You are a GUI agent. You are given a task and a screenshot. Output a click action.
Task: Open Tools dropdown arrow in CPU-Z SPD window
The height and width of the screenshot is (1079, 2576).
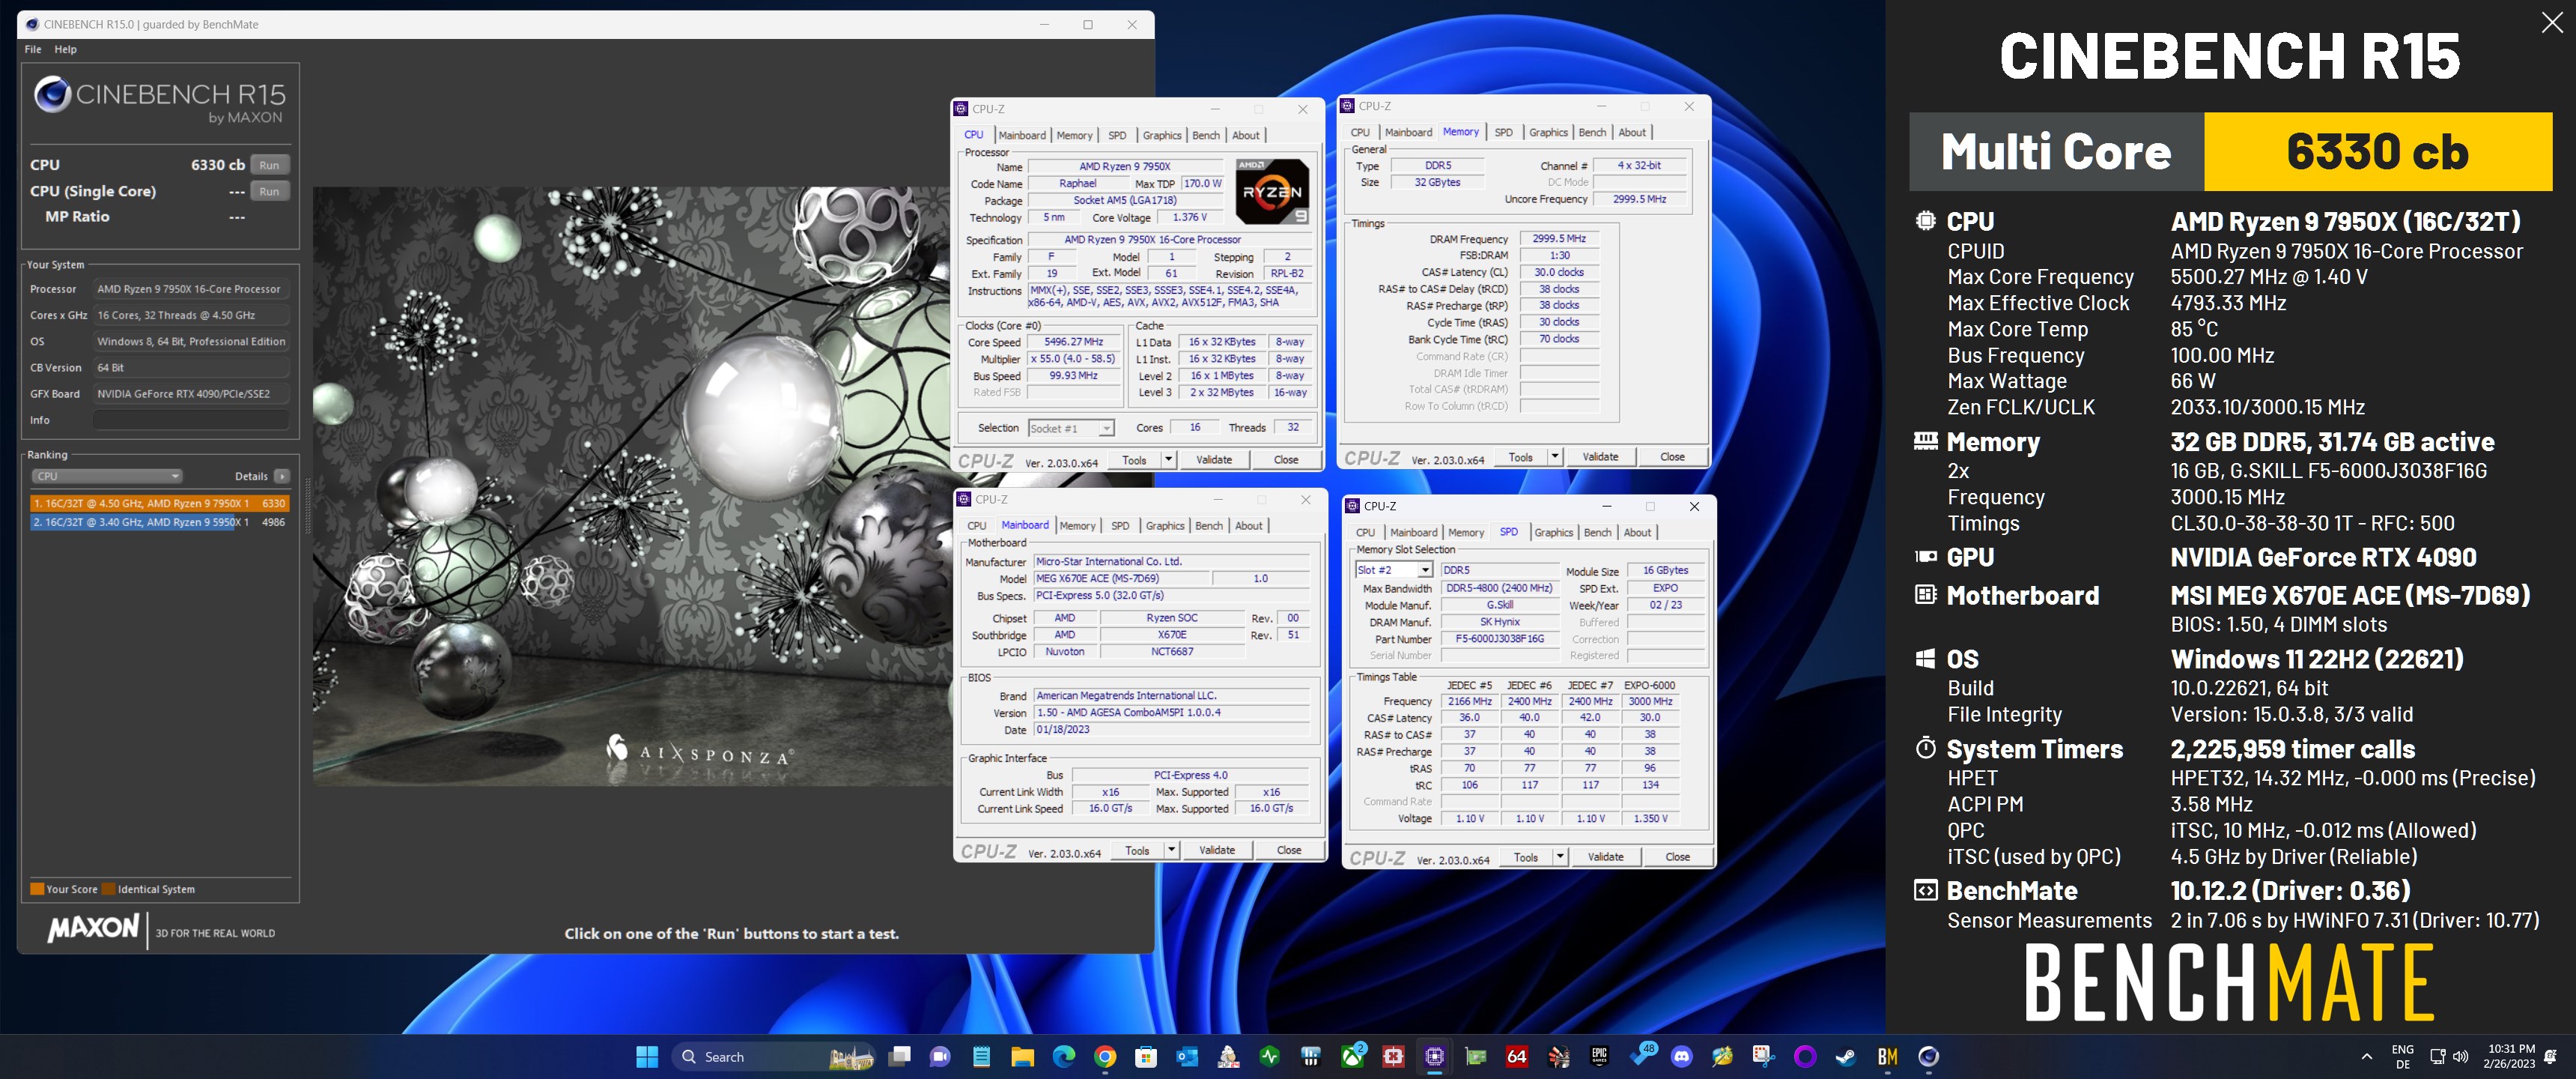(x=1559, y=856)
